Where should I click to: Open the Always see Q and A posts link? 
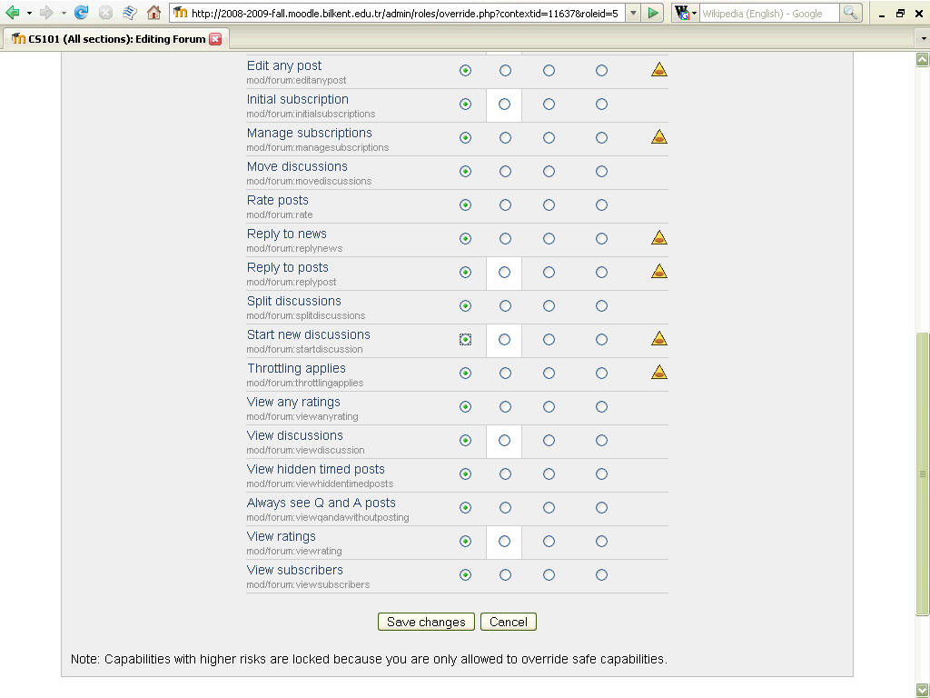click(x=322, y=503)
